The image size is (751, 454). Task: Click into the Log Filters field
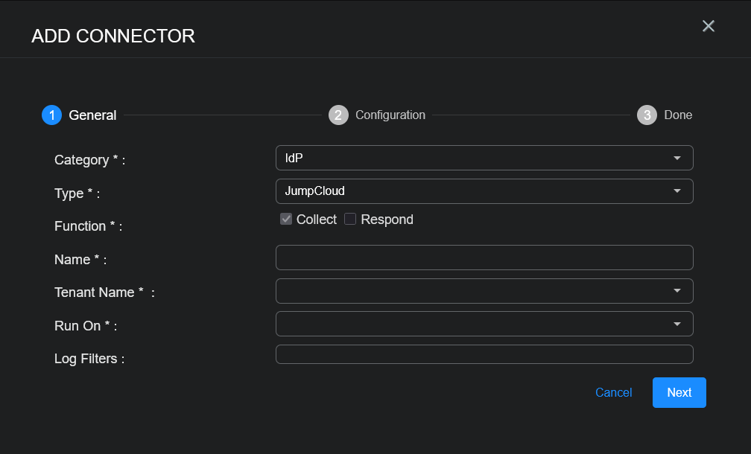point(484,354)
